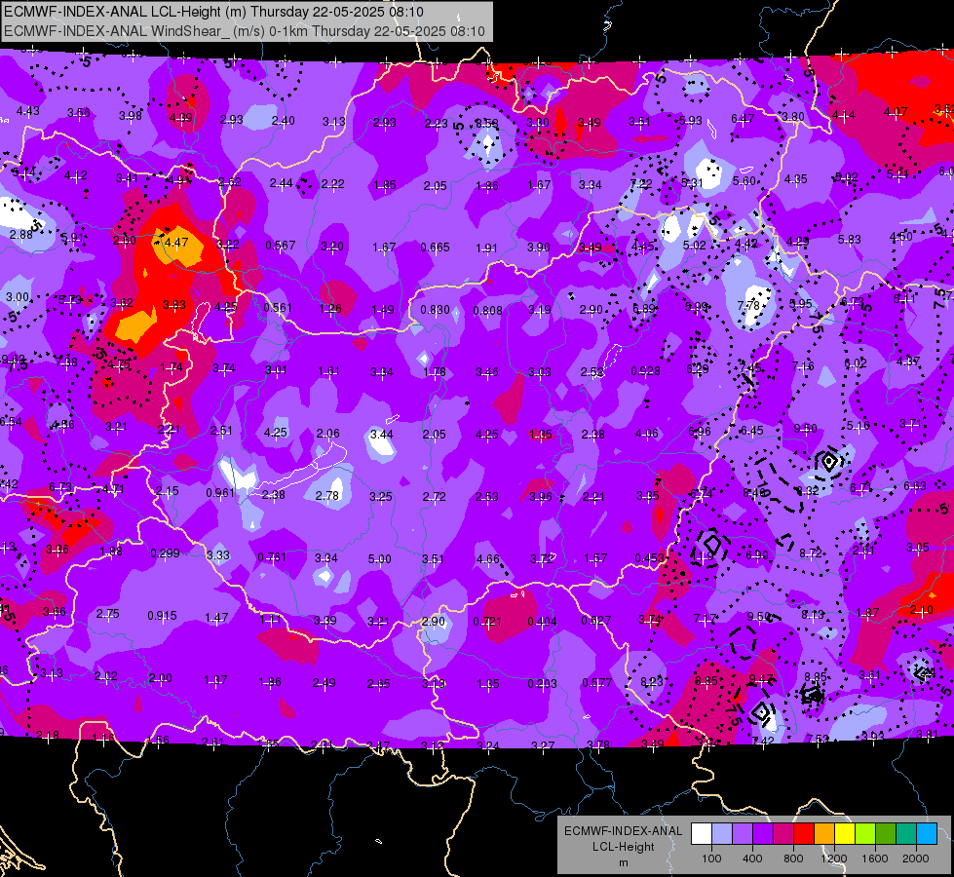Click the grid value 0.404
This screenshot has width=954, height=877.
(542, 621)
